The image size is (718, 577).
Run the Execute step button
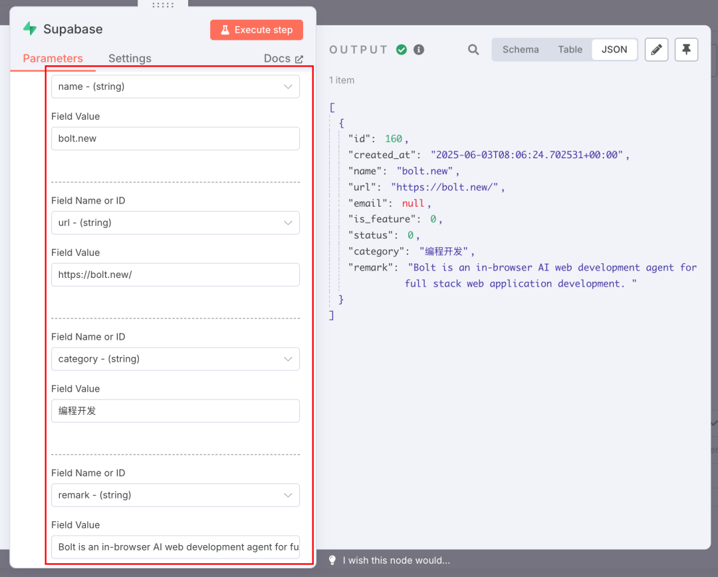pyautogui.click(x=257, y=30)
